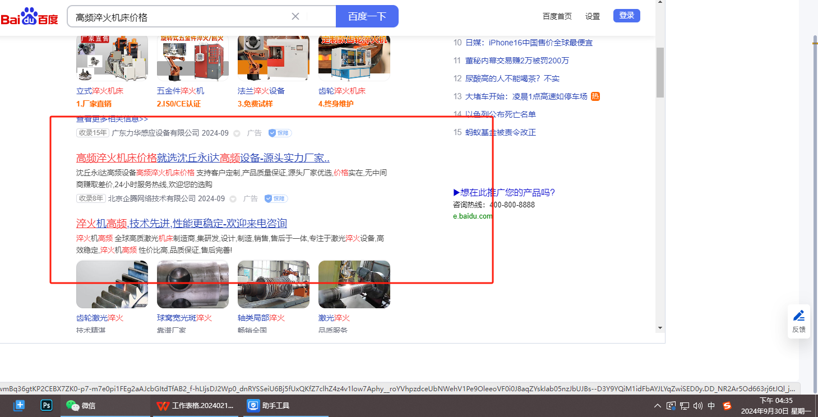Toggle the 中 IME language indicator
Image resolution: width=818 pixels, height=417 pixels.
711,406
